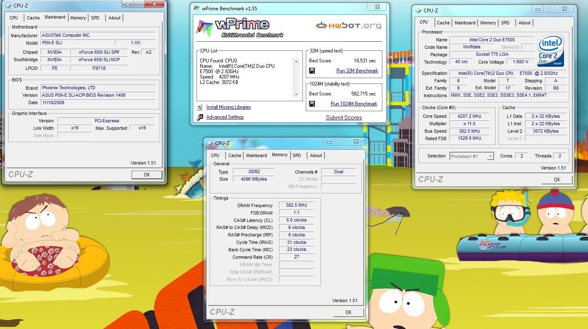The height and width of the screenshot is (329, 588).
Task: Click title bar icon of CPU-Z Mainboard window
Action: [x=9, y=5]
